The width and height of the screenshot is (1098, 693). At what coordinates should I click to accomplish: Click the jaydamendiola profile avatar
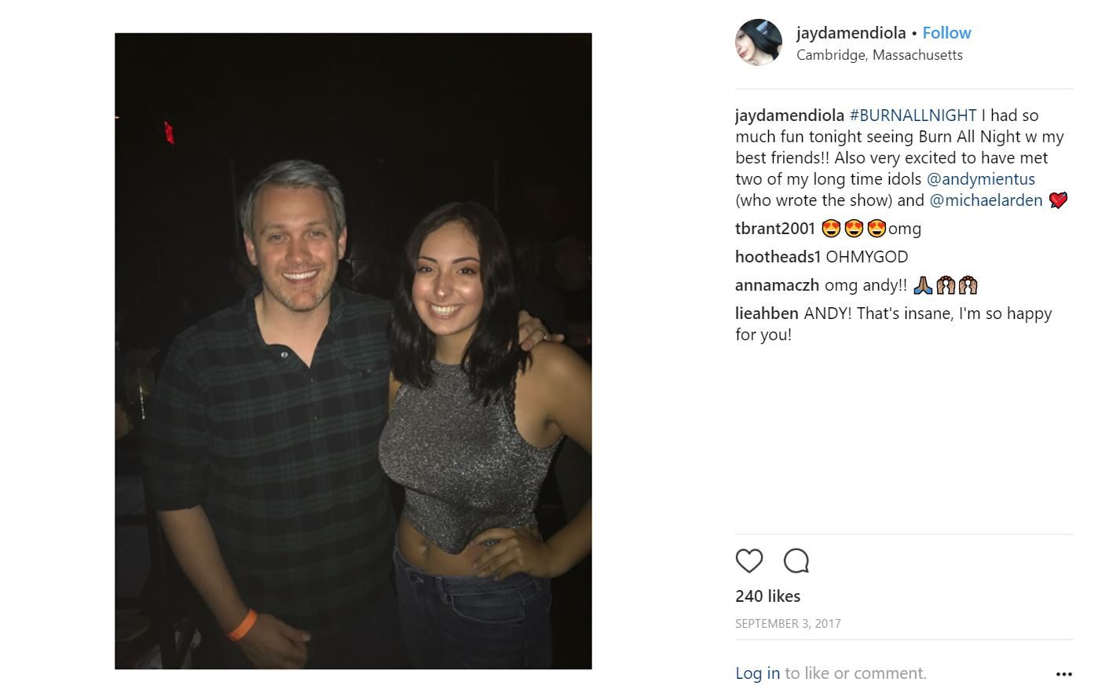point(758,42)
